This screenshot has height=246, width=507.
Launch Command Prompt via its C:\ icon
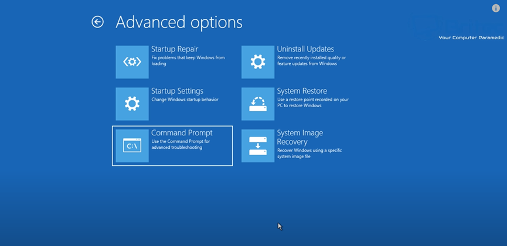point(132,146)
